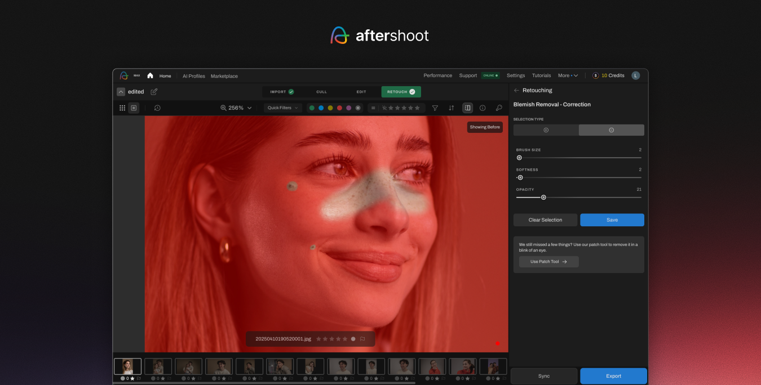Open the image info icon

483,108
